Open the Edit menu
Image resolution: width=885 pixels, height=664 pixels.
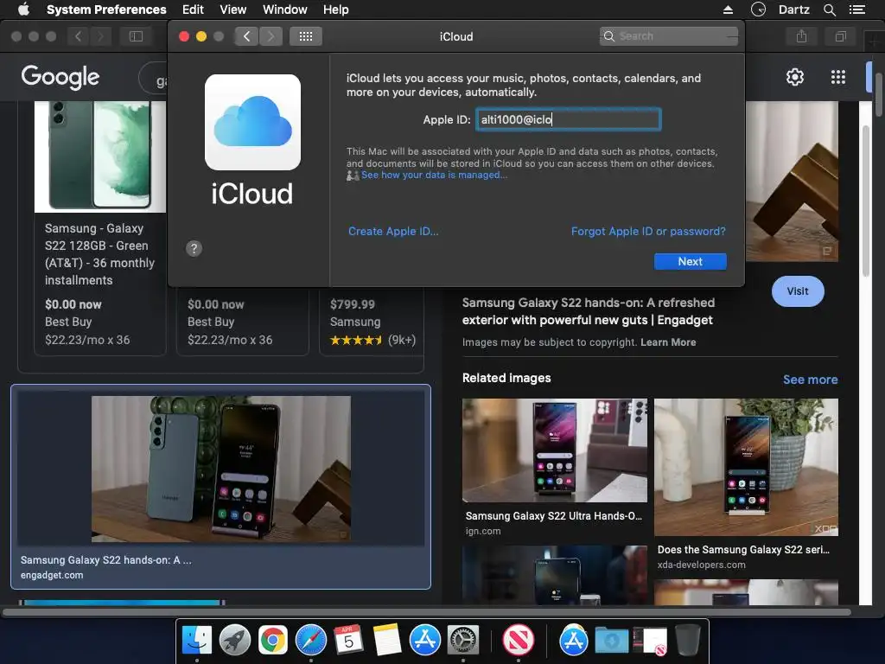193,10
